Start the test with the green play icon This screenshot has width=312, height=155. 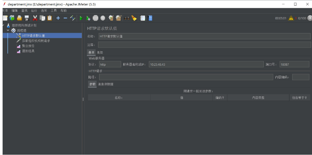click(x=81, y=18)
